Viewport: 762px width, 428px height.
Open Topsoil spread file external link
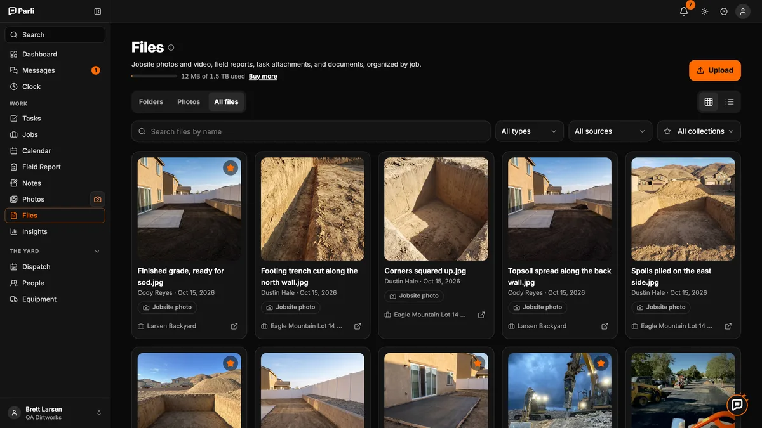[x=605, y=326]
